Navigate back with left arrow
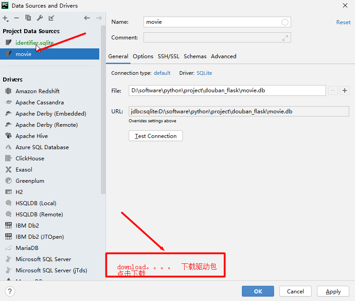The width and height of the screenshot is (355, 301). [x=87, y=18]
